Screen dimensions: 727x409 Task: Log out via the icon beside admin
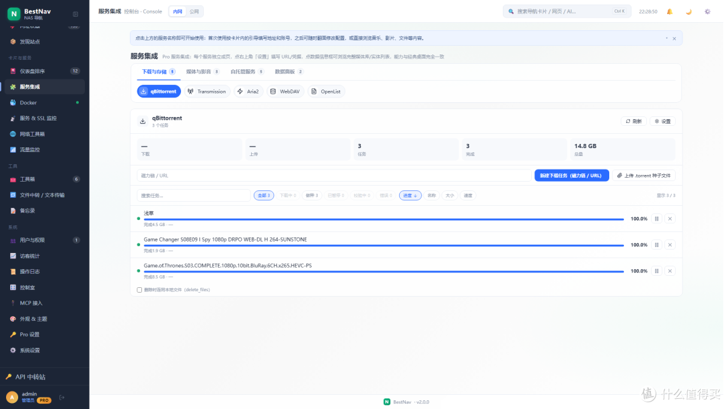[62, 398]
